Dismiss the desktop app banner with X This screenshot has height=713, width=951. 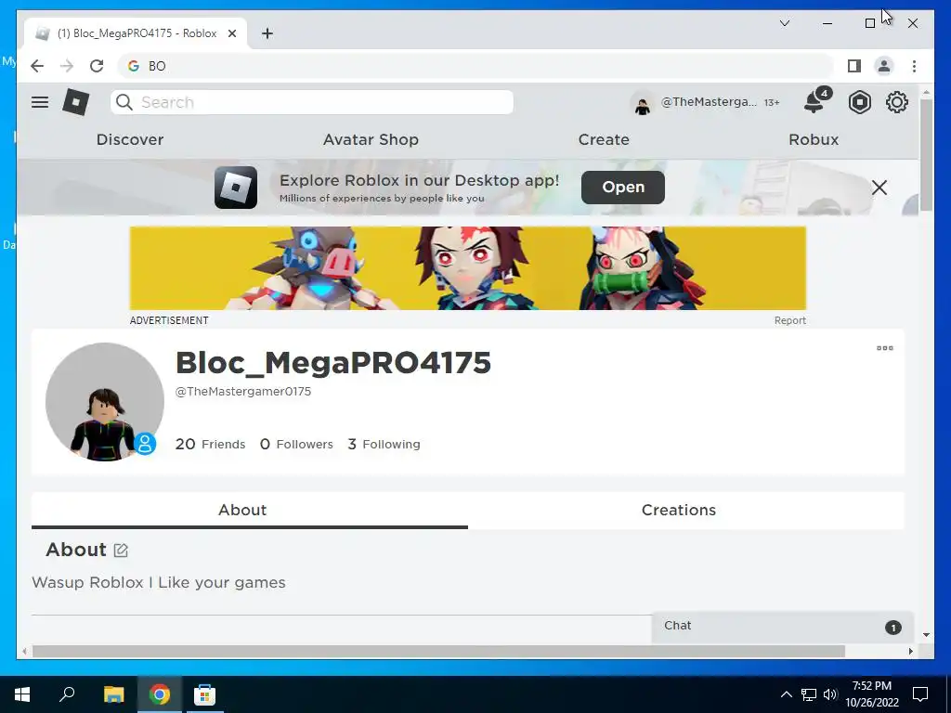pyautogui.click(x=879, y=188)
